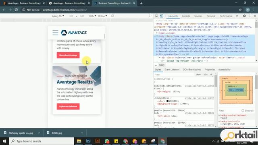Image resolution: width=258 pixels, height=145 pixels.
Task: Click the Type here to search box
Action: click(x=42, y=141)
